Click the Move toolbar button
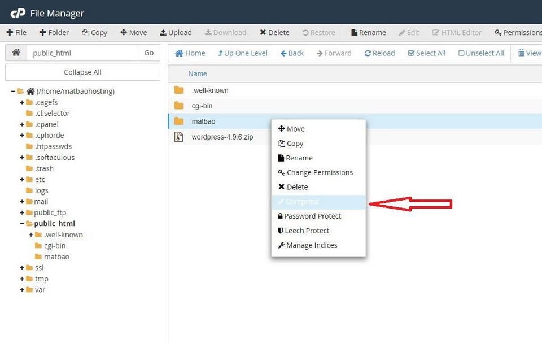Screen dimensions: 542x343 coord(133,33)
